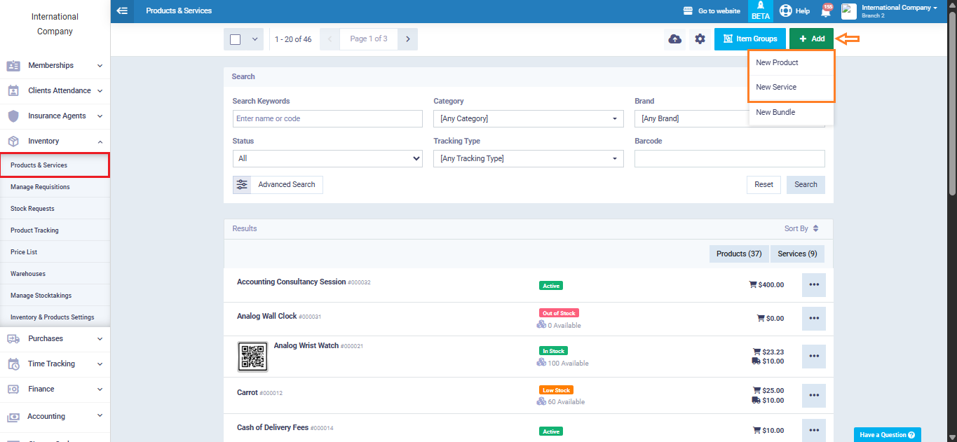Click the Search Keywords input field
The width and height of the screenshot is (957, 442).
point(327,119)
